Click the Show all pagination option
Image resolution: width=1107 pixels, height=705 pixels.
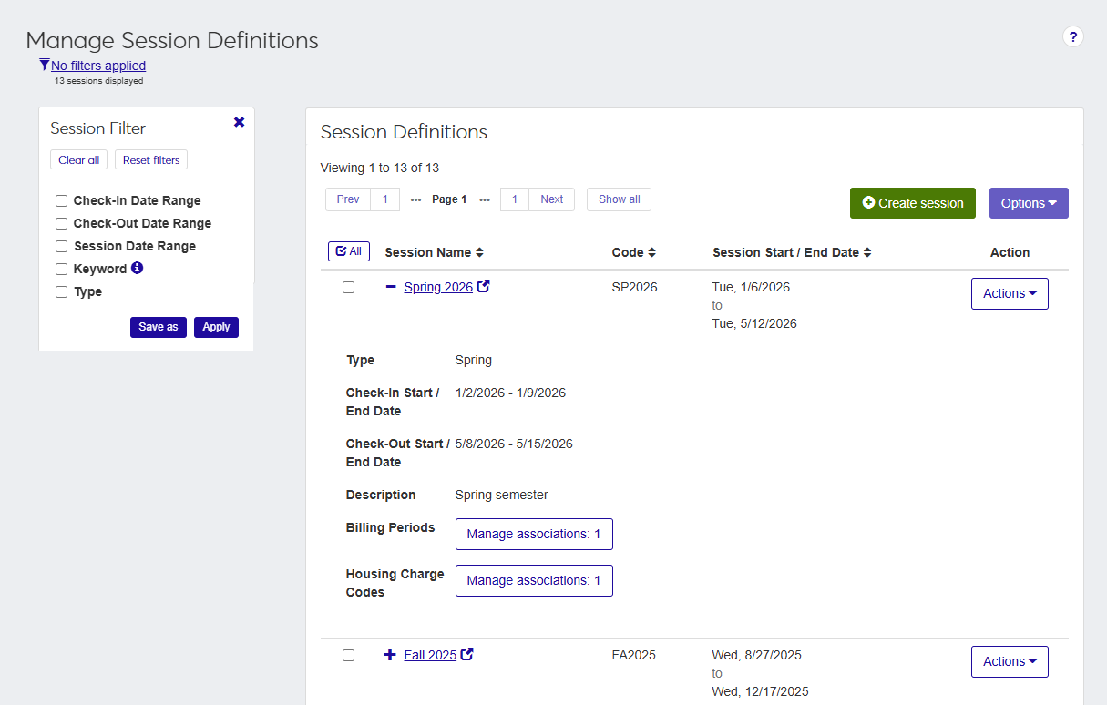pyautogui.click(x=619, y=199)
